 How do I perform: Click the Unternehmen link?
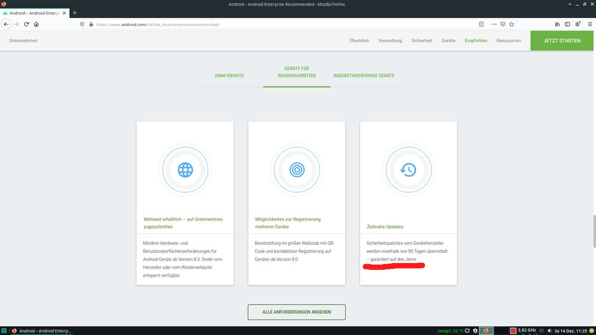pyautogui.click(x=23, y=41)
